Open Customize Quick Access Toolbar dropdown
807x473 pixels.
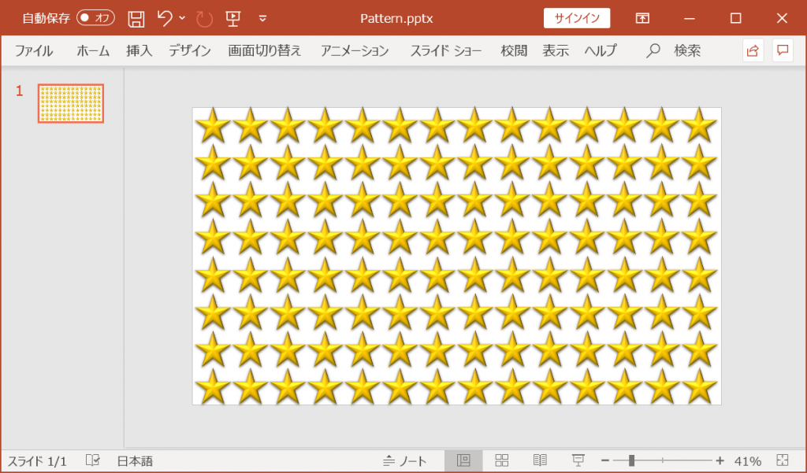point(262,19)
